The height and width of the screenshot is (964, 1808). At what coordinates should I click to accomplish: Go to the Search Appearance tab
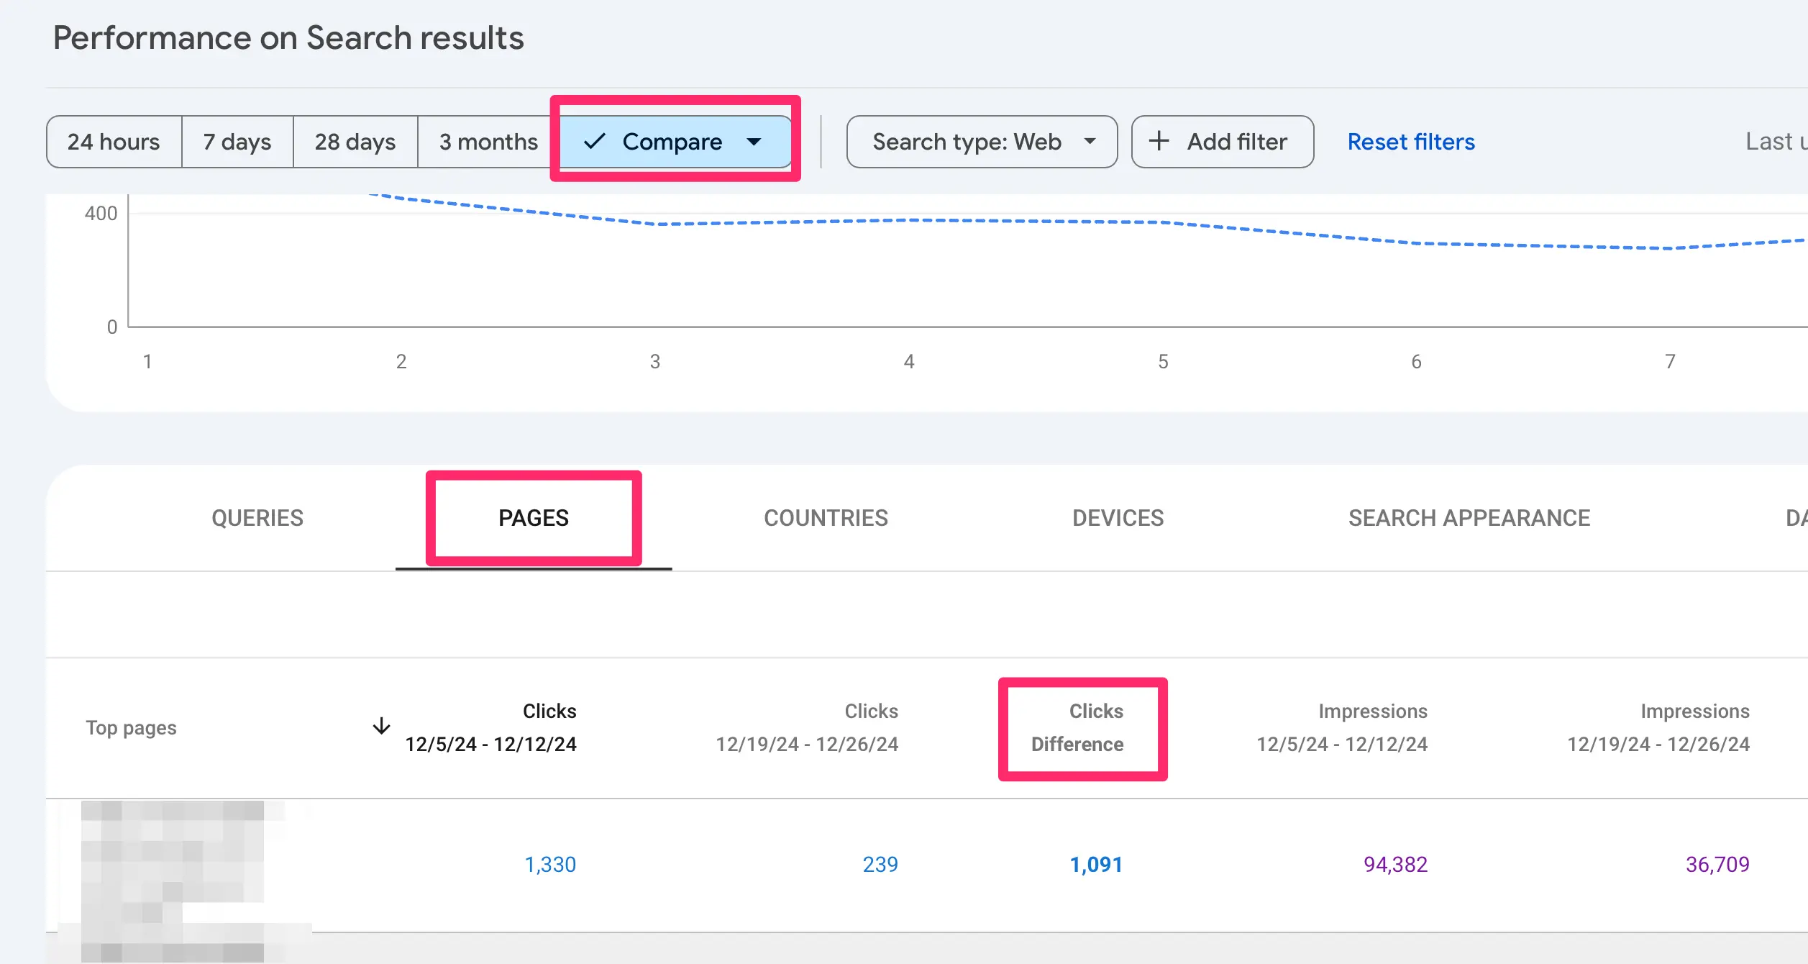[x=1469, y=518]
